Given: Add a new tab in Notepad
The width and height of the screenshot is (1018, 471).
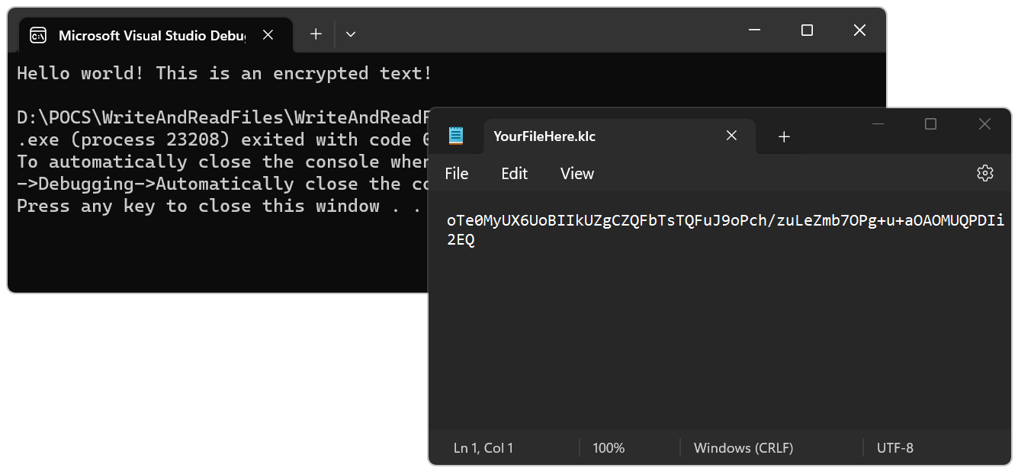Looking at the screenshot, I should click(784, 136).
